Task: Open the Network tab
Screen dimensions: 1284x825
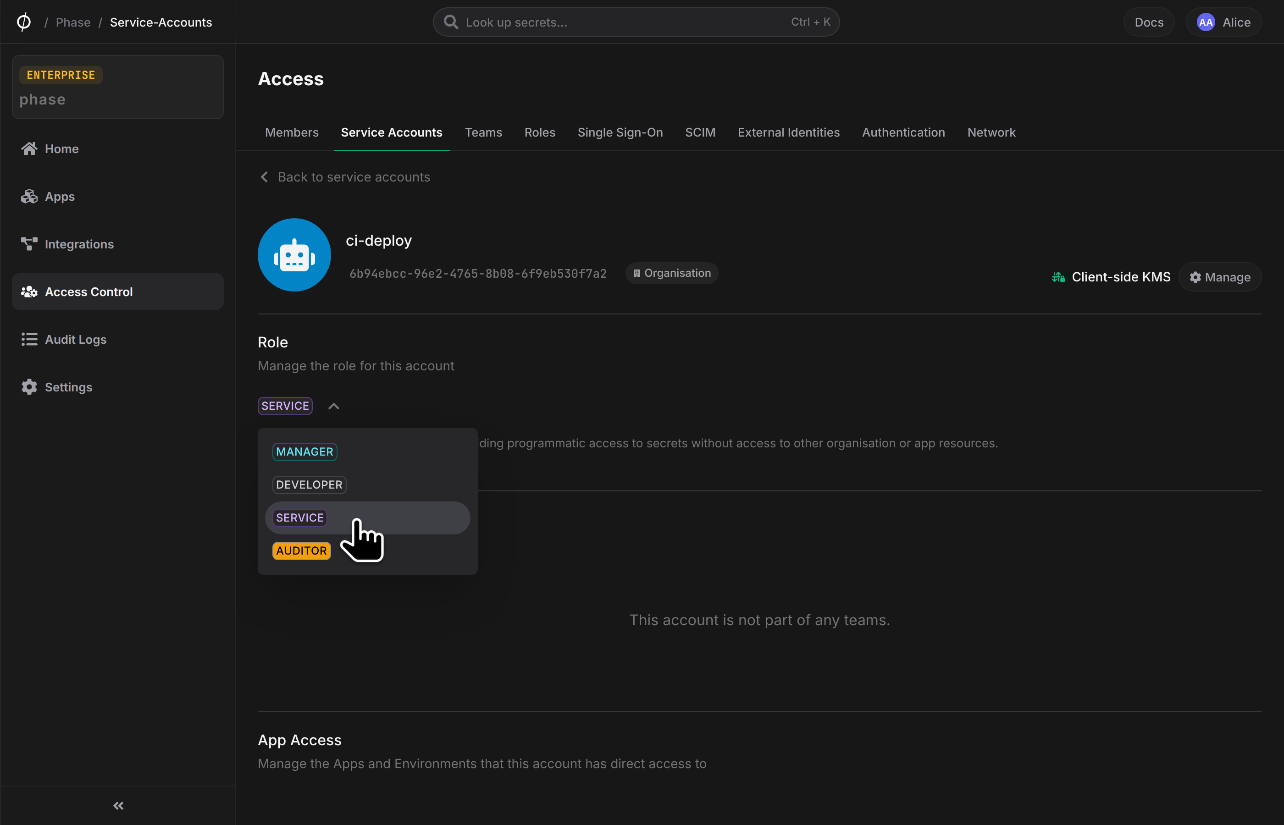Action: [991, 132]
